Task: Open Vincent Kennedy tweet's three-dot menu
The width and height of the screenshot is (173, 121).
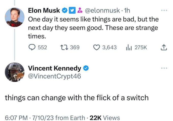Action: pos(164,68)
